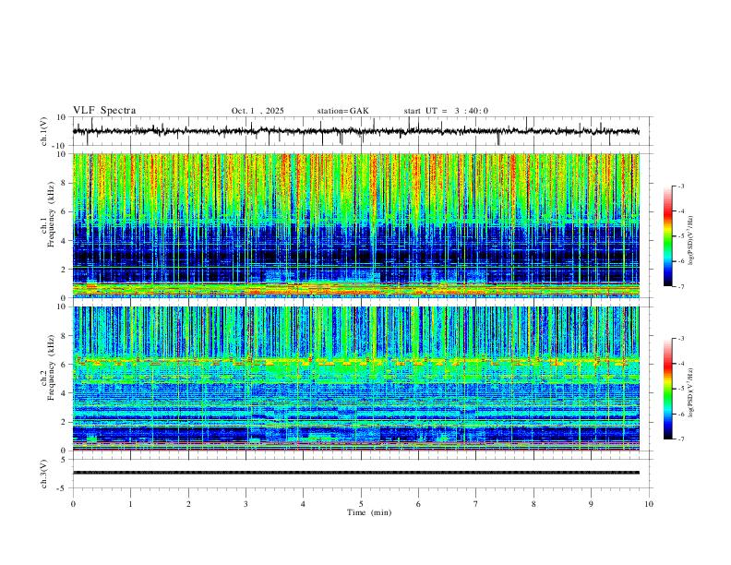
Task: Click the ch.1 colorbar "log(PSD)(V²/Hz)" label
Action: click(691, 241)
